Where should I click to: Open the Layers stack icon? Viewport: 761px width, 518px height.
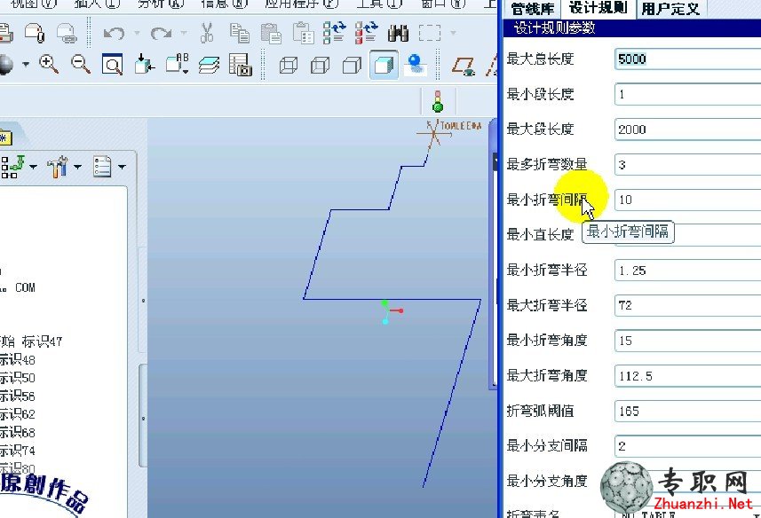point(210,65)
